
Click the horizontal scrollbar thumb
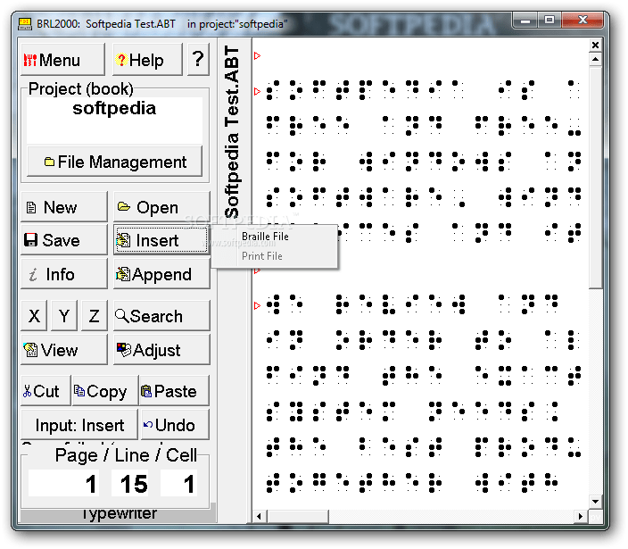coord(297,516)
